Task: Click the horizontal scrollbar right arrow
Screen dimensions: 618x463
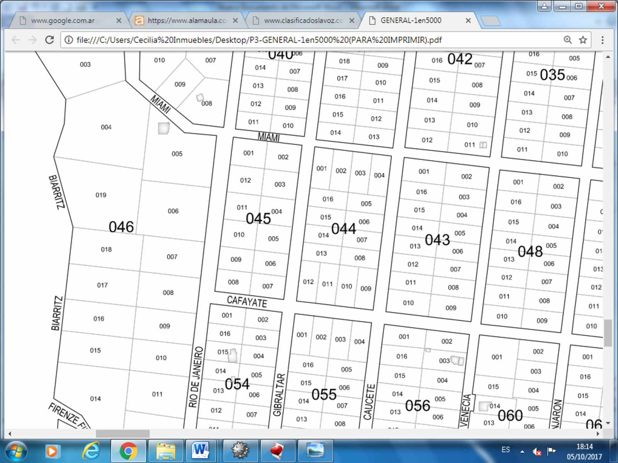Action: [598, 434]
